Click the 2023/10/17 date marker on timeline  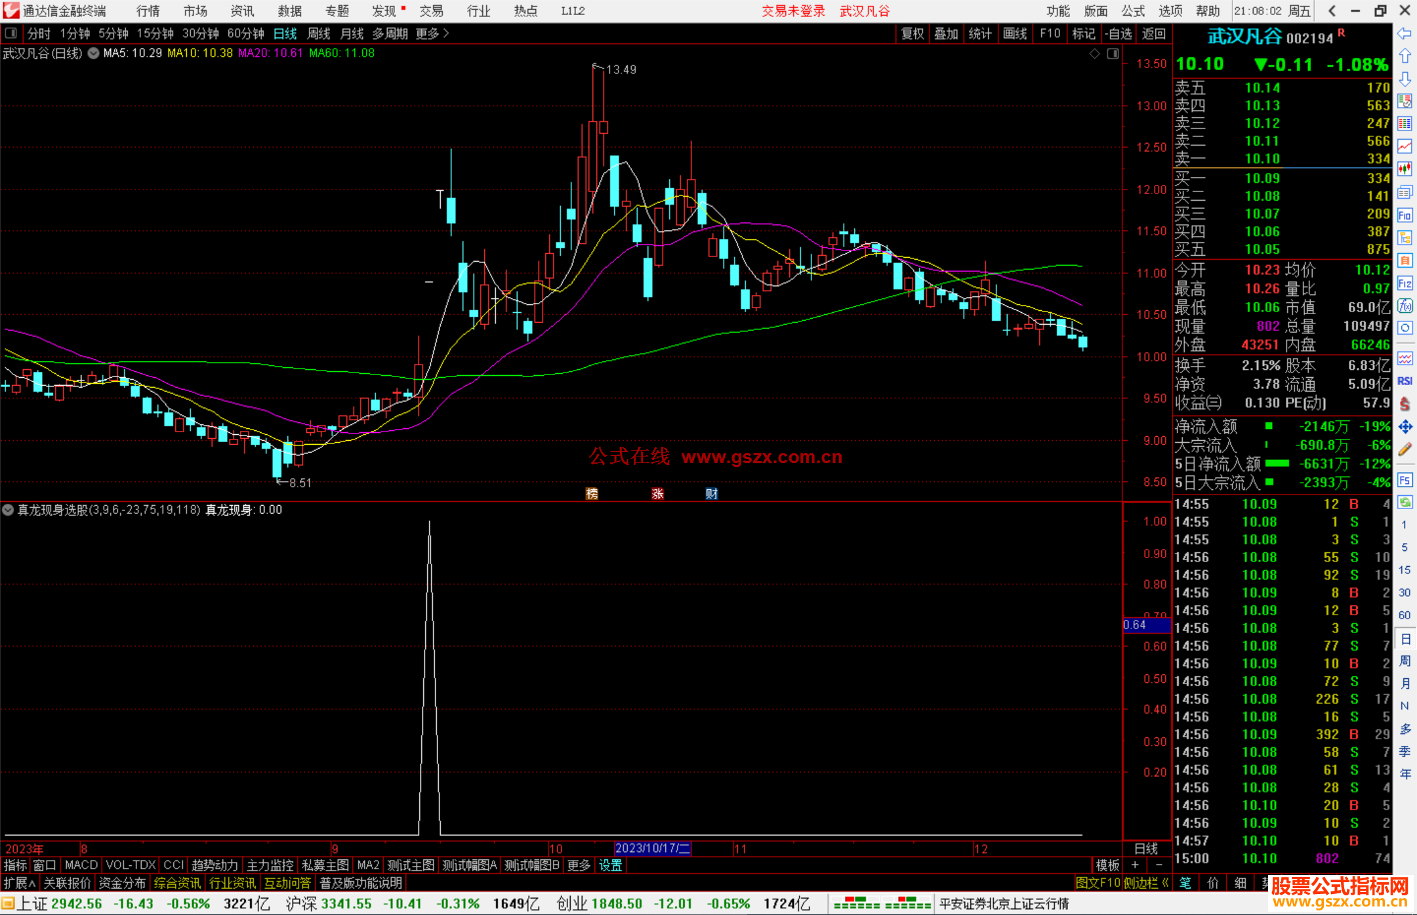[652, 848]
